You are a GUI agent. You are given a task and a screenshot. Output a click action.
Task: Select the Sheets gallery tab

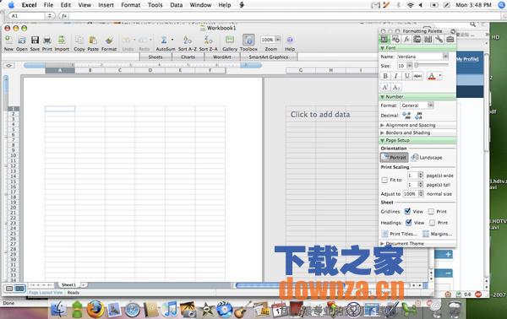click(155, 57)
